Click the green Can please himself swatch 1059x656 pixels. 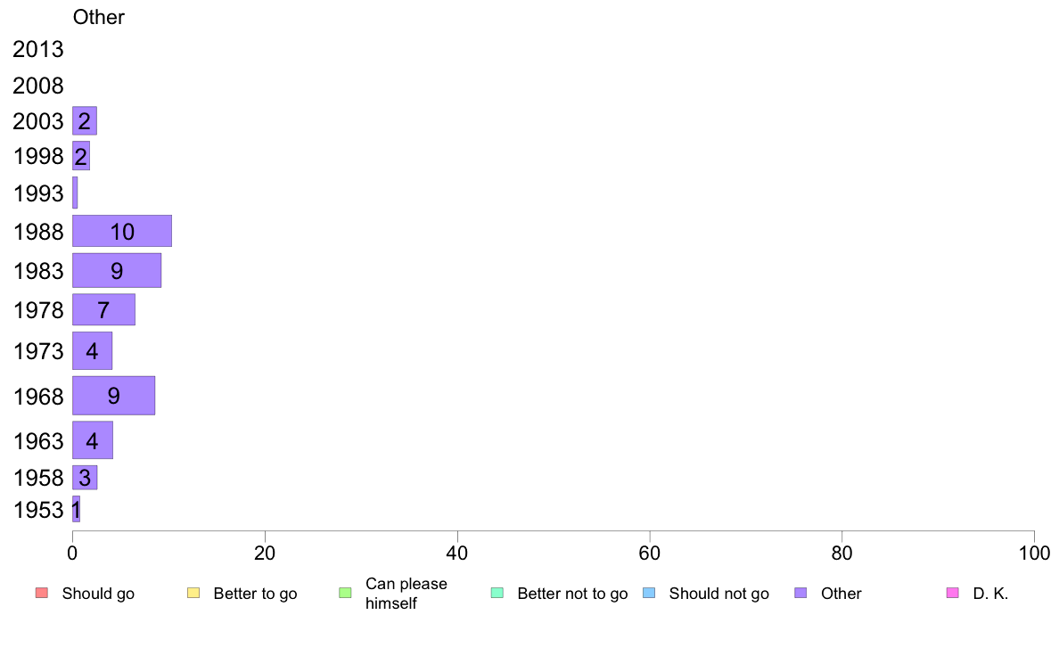point(345,594)
